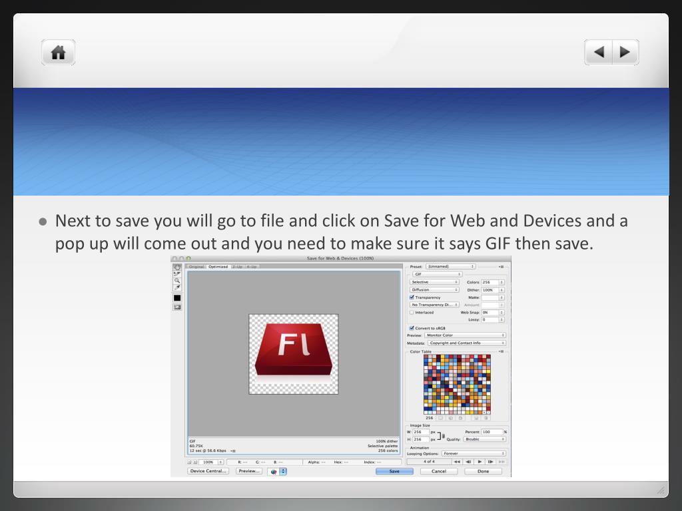682x511 pixels.
Task: Click the Lossy value field
Action: (490, 320)
